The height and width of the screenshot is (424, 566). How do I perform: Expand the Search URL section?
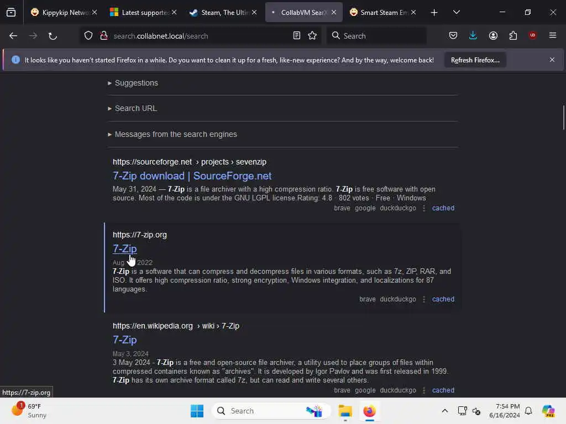(132, 108)
